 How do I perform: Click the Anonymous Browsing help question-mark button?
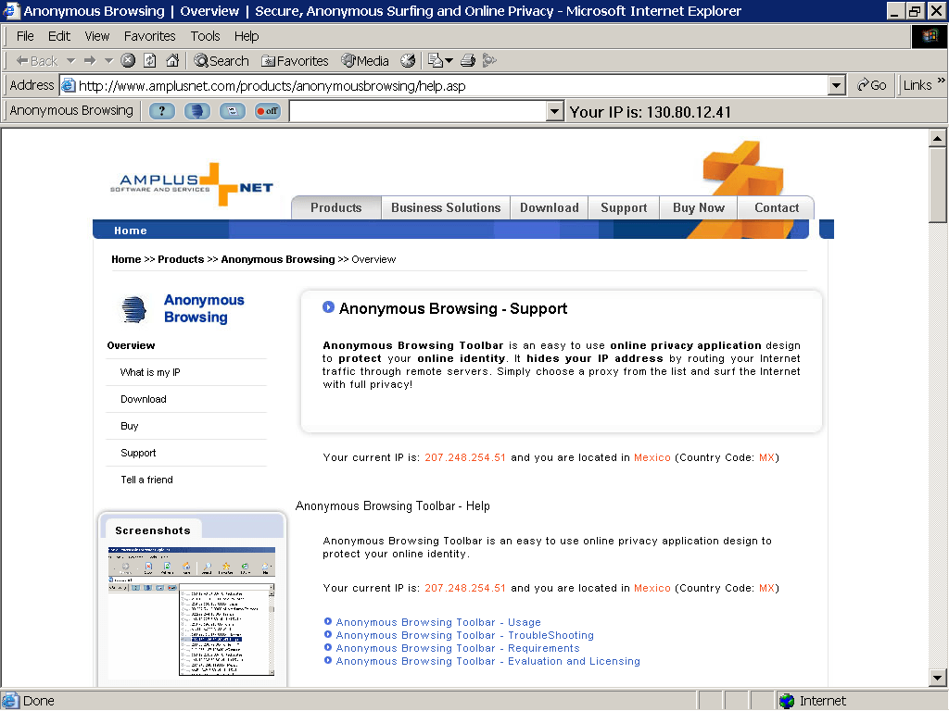[162, 111]
